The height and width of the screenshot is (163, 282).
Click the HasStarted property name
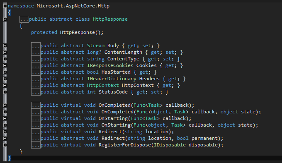(116, 72)
